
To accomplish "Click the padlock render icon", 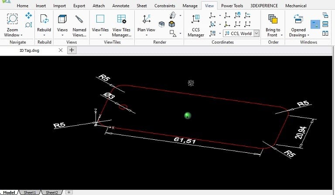I will [172, 15].
